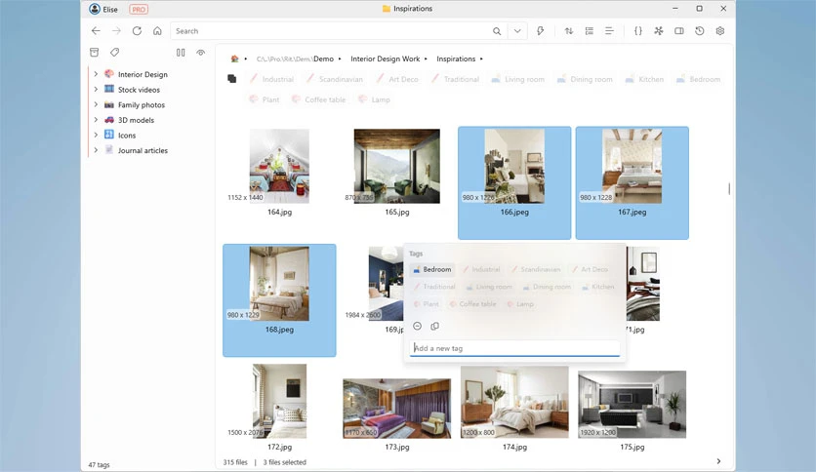
Task: Click the search magnifier icon
Action: coord(497,31)
